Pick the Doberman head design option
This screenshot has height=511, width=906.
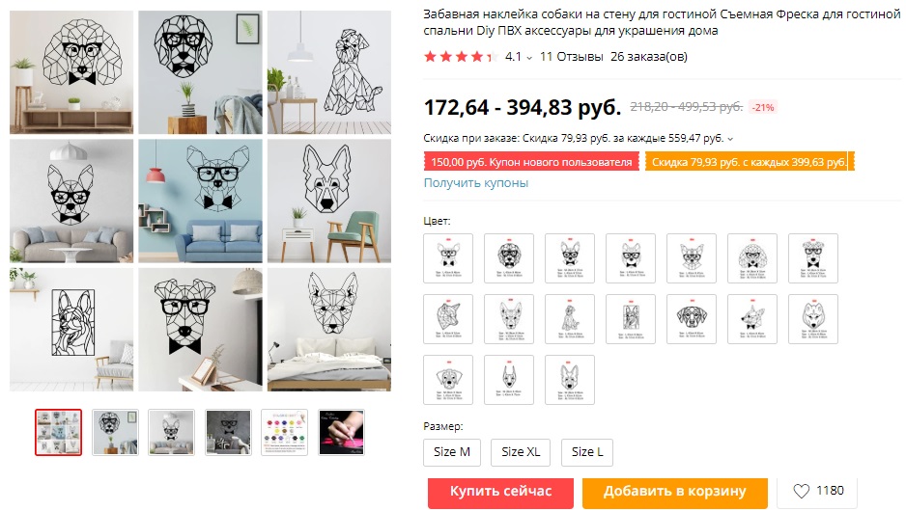(509, 380)
